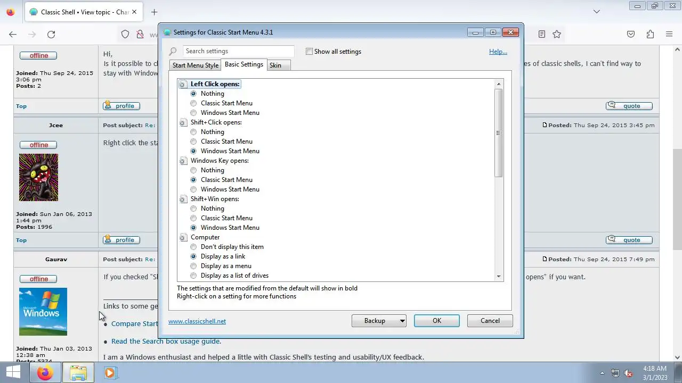Viewport: 682px width, 383px height.
Task: Click the Compare Start link in Gaurav's post
Action: pos(134,323)
